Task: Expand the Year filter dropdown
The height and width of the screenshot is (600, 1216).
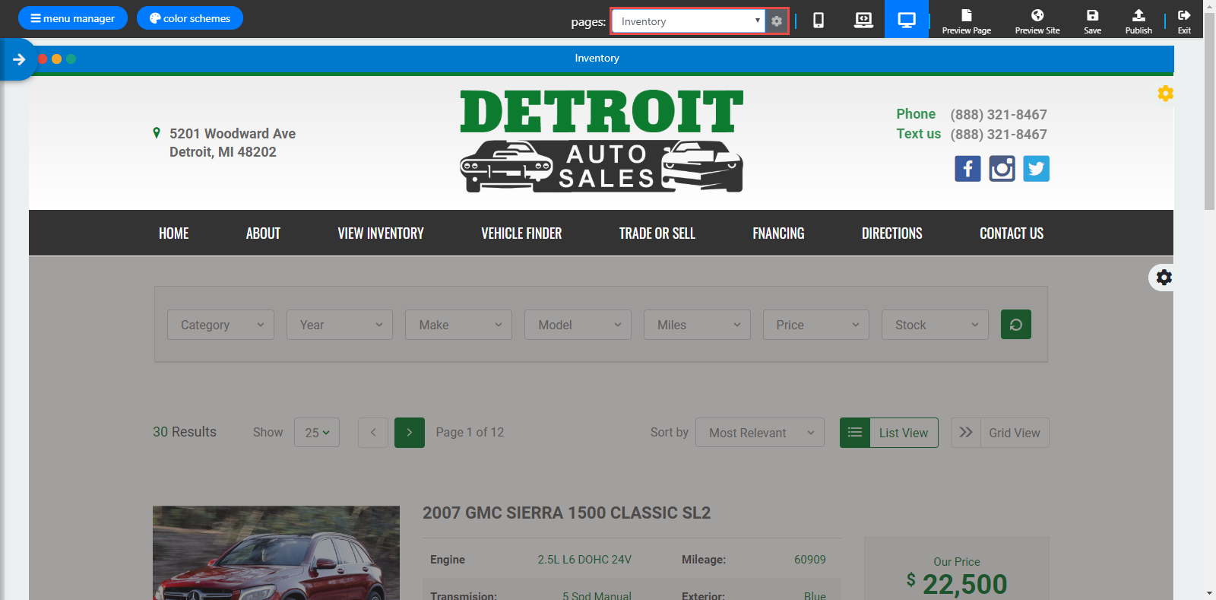Action: click(340, 325)
